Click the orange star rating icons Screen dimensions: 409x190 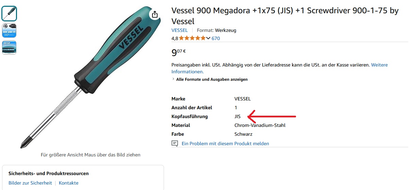[x=192, y=38]
